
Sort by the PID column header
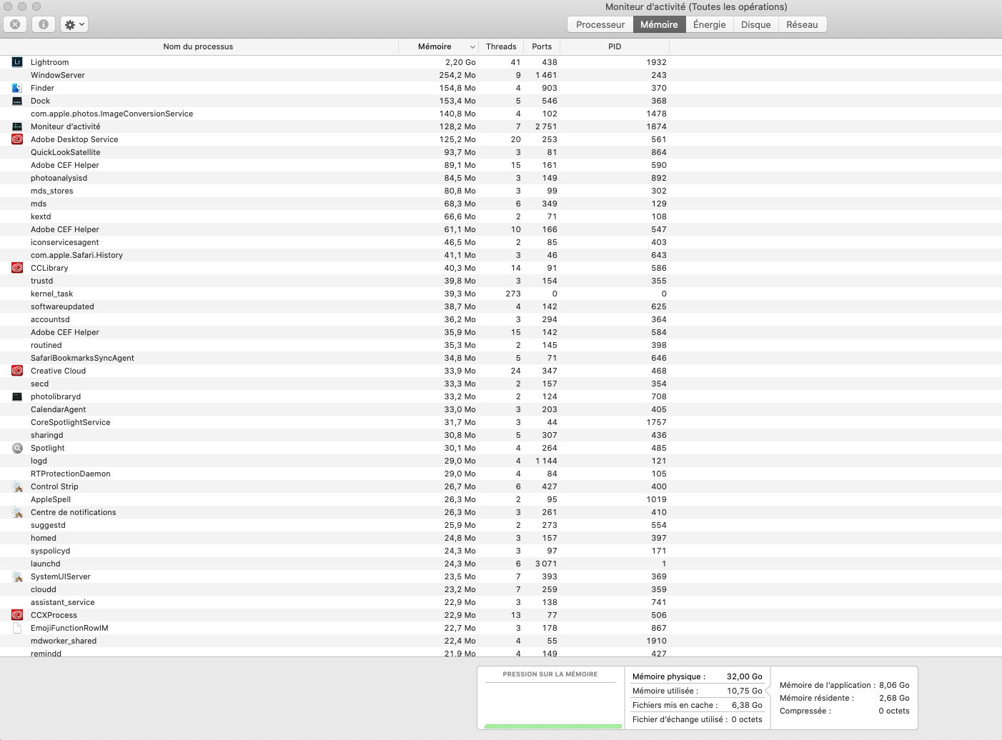(615, 46)
